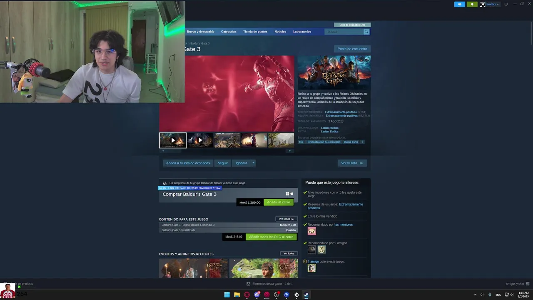The width and height of the screenshot is (533, 300).
Task: Select the Buena trama tag
Action: click(351, 142)
